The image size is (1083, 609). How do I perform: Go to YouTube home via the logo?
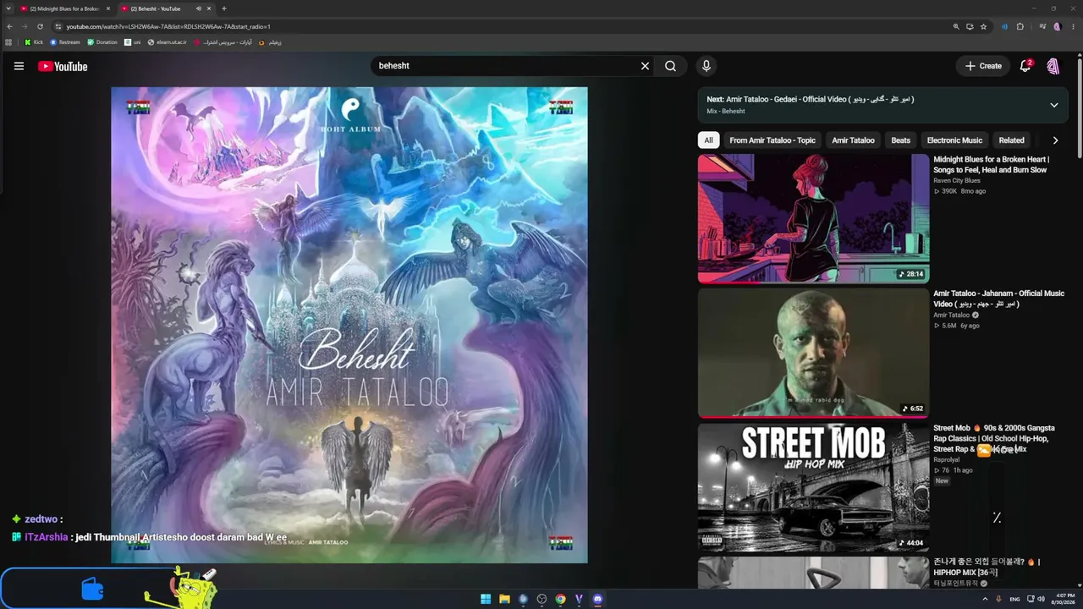tap(63, 66)
